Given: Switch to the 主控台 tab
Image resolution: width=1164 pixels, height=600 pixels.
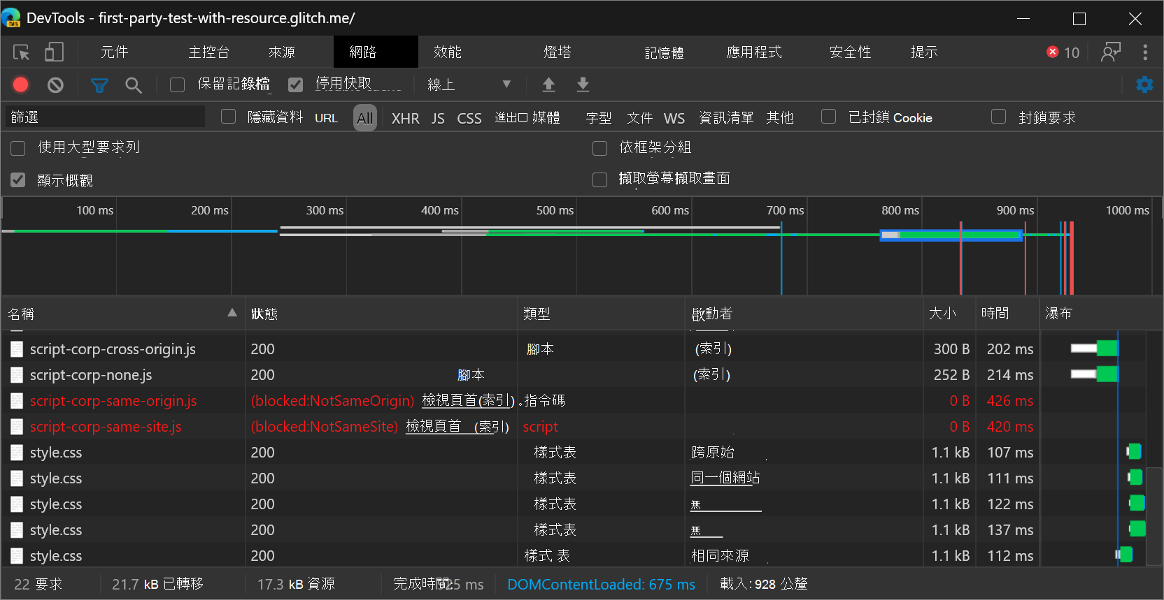Looking at the screenshot, I should point(208,52).
